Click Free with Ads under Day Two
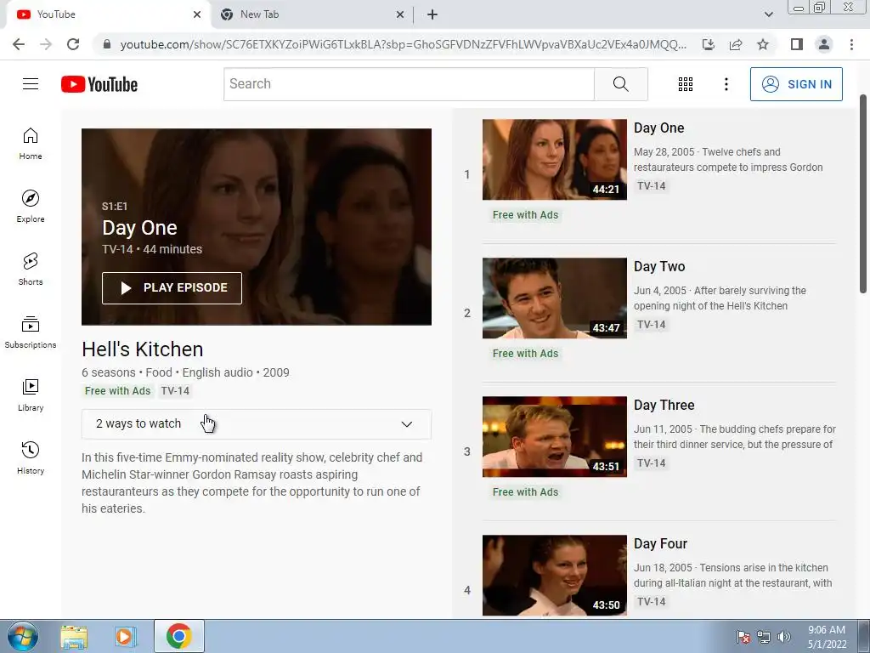Viewport: 870px width, 653px height. click(x=525, y=353)
